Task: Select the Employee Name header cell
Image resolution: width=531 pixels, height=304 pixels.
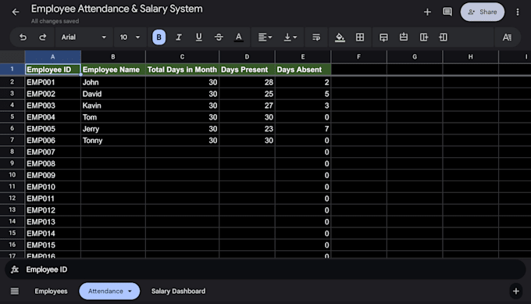Action: click(x=113, y=70)
